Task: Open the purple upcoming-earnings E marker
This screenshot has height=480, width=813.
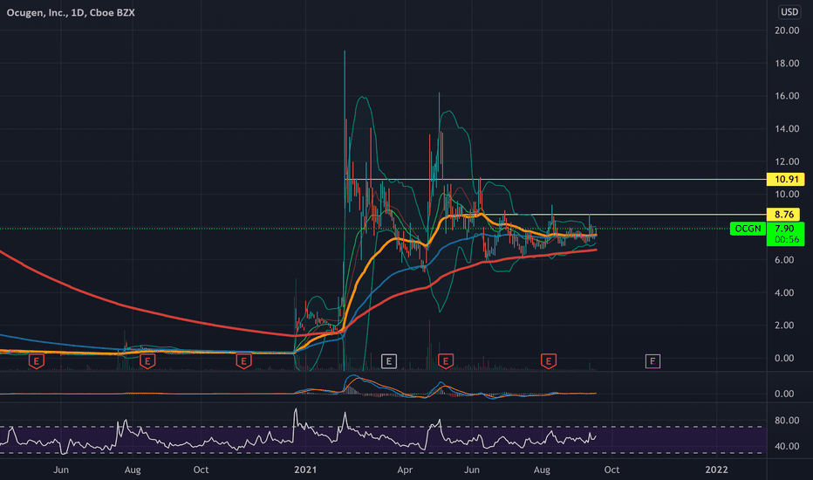Action: pos(652,361)
